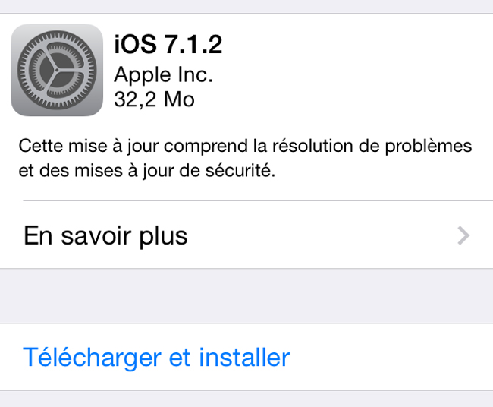The width and height of the screenshot is (493, 407).
Task: Select the iOS 7.1.2 title text
Action: [168, 44]
